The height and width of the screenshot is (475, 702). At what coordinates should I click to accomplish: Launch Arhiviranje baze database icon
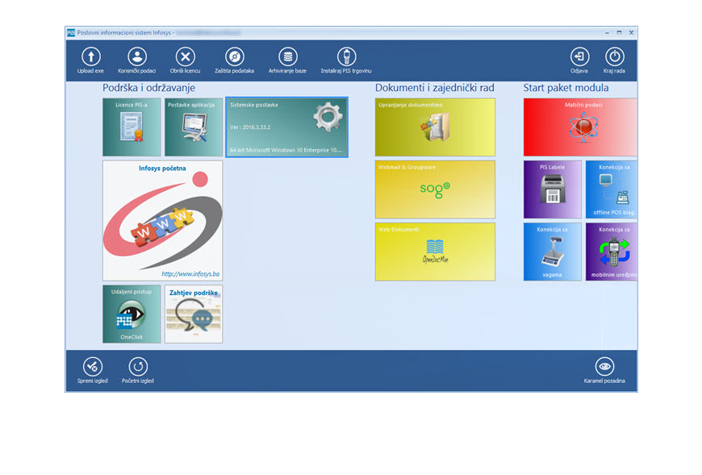[288, 56]
